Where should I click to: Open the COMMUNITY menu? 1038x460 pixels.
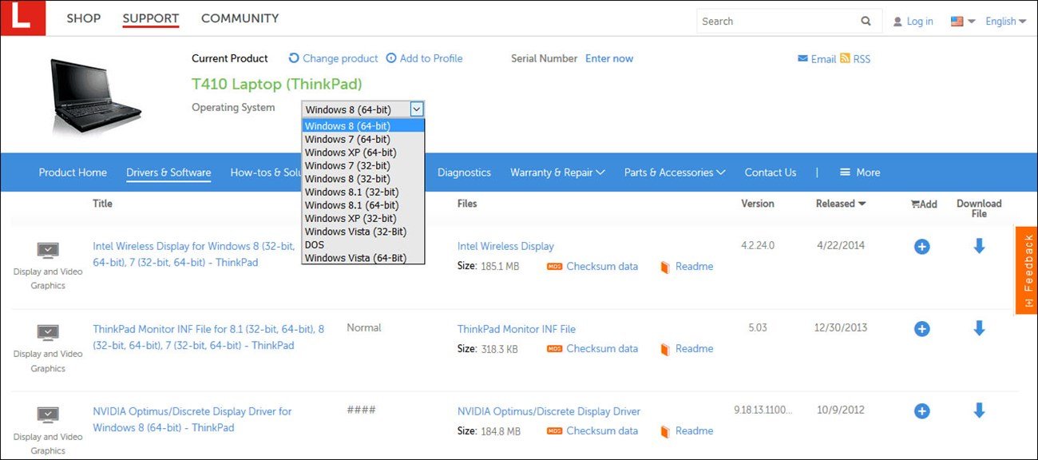click(240, 18)
